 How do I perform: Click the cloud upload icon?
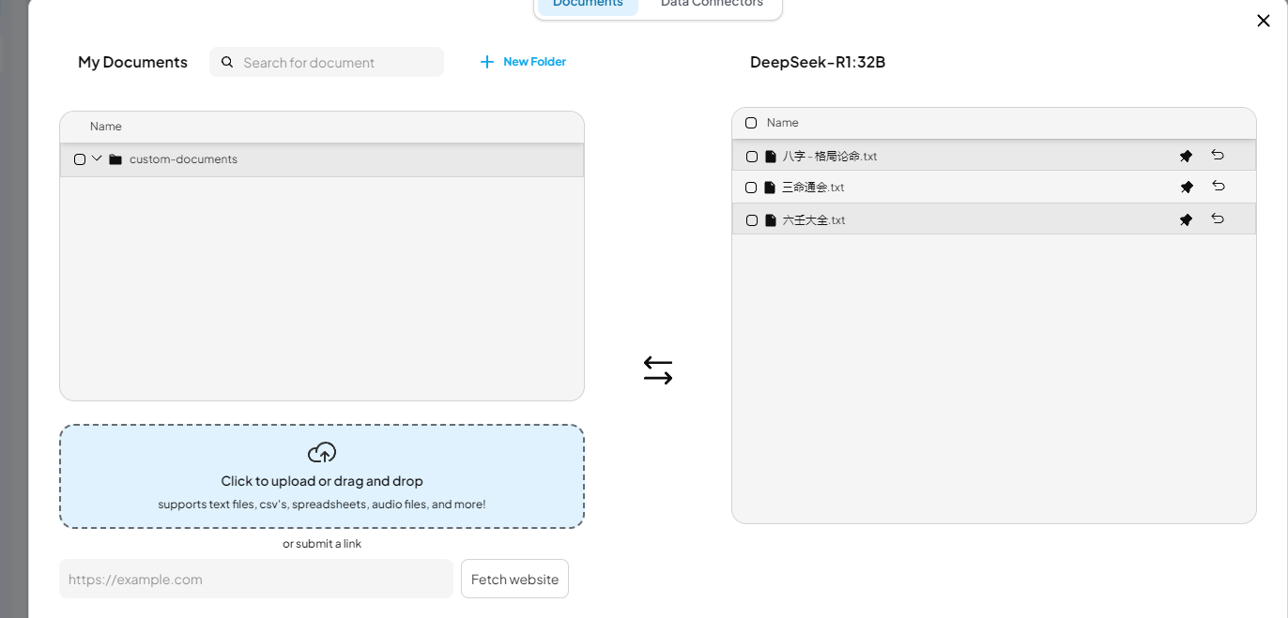(x=322, y=453)
